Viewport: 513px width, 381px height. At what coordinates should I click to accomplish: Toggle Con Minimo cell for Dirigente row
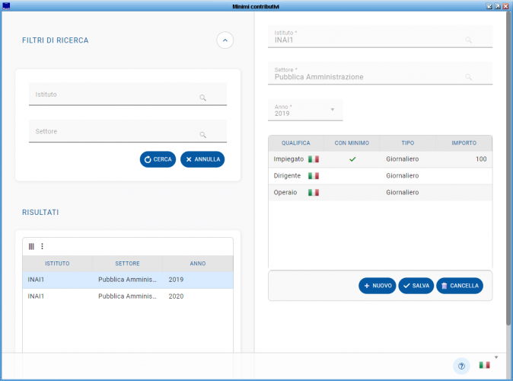tap(352, 176)
